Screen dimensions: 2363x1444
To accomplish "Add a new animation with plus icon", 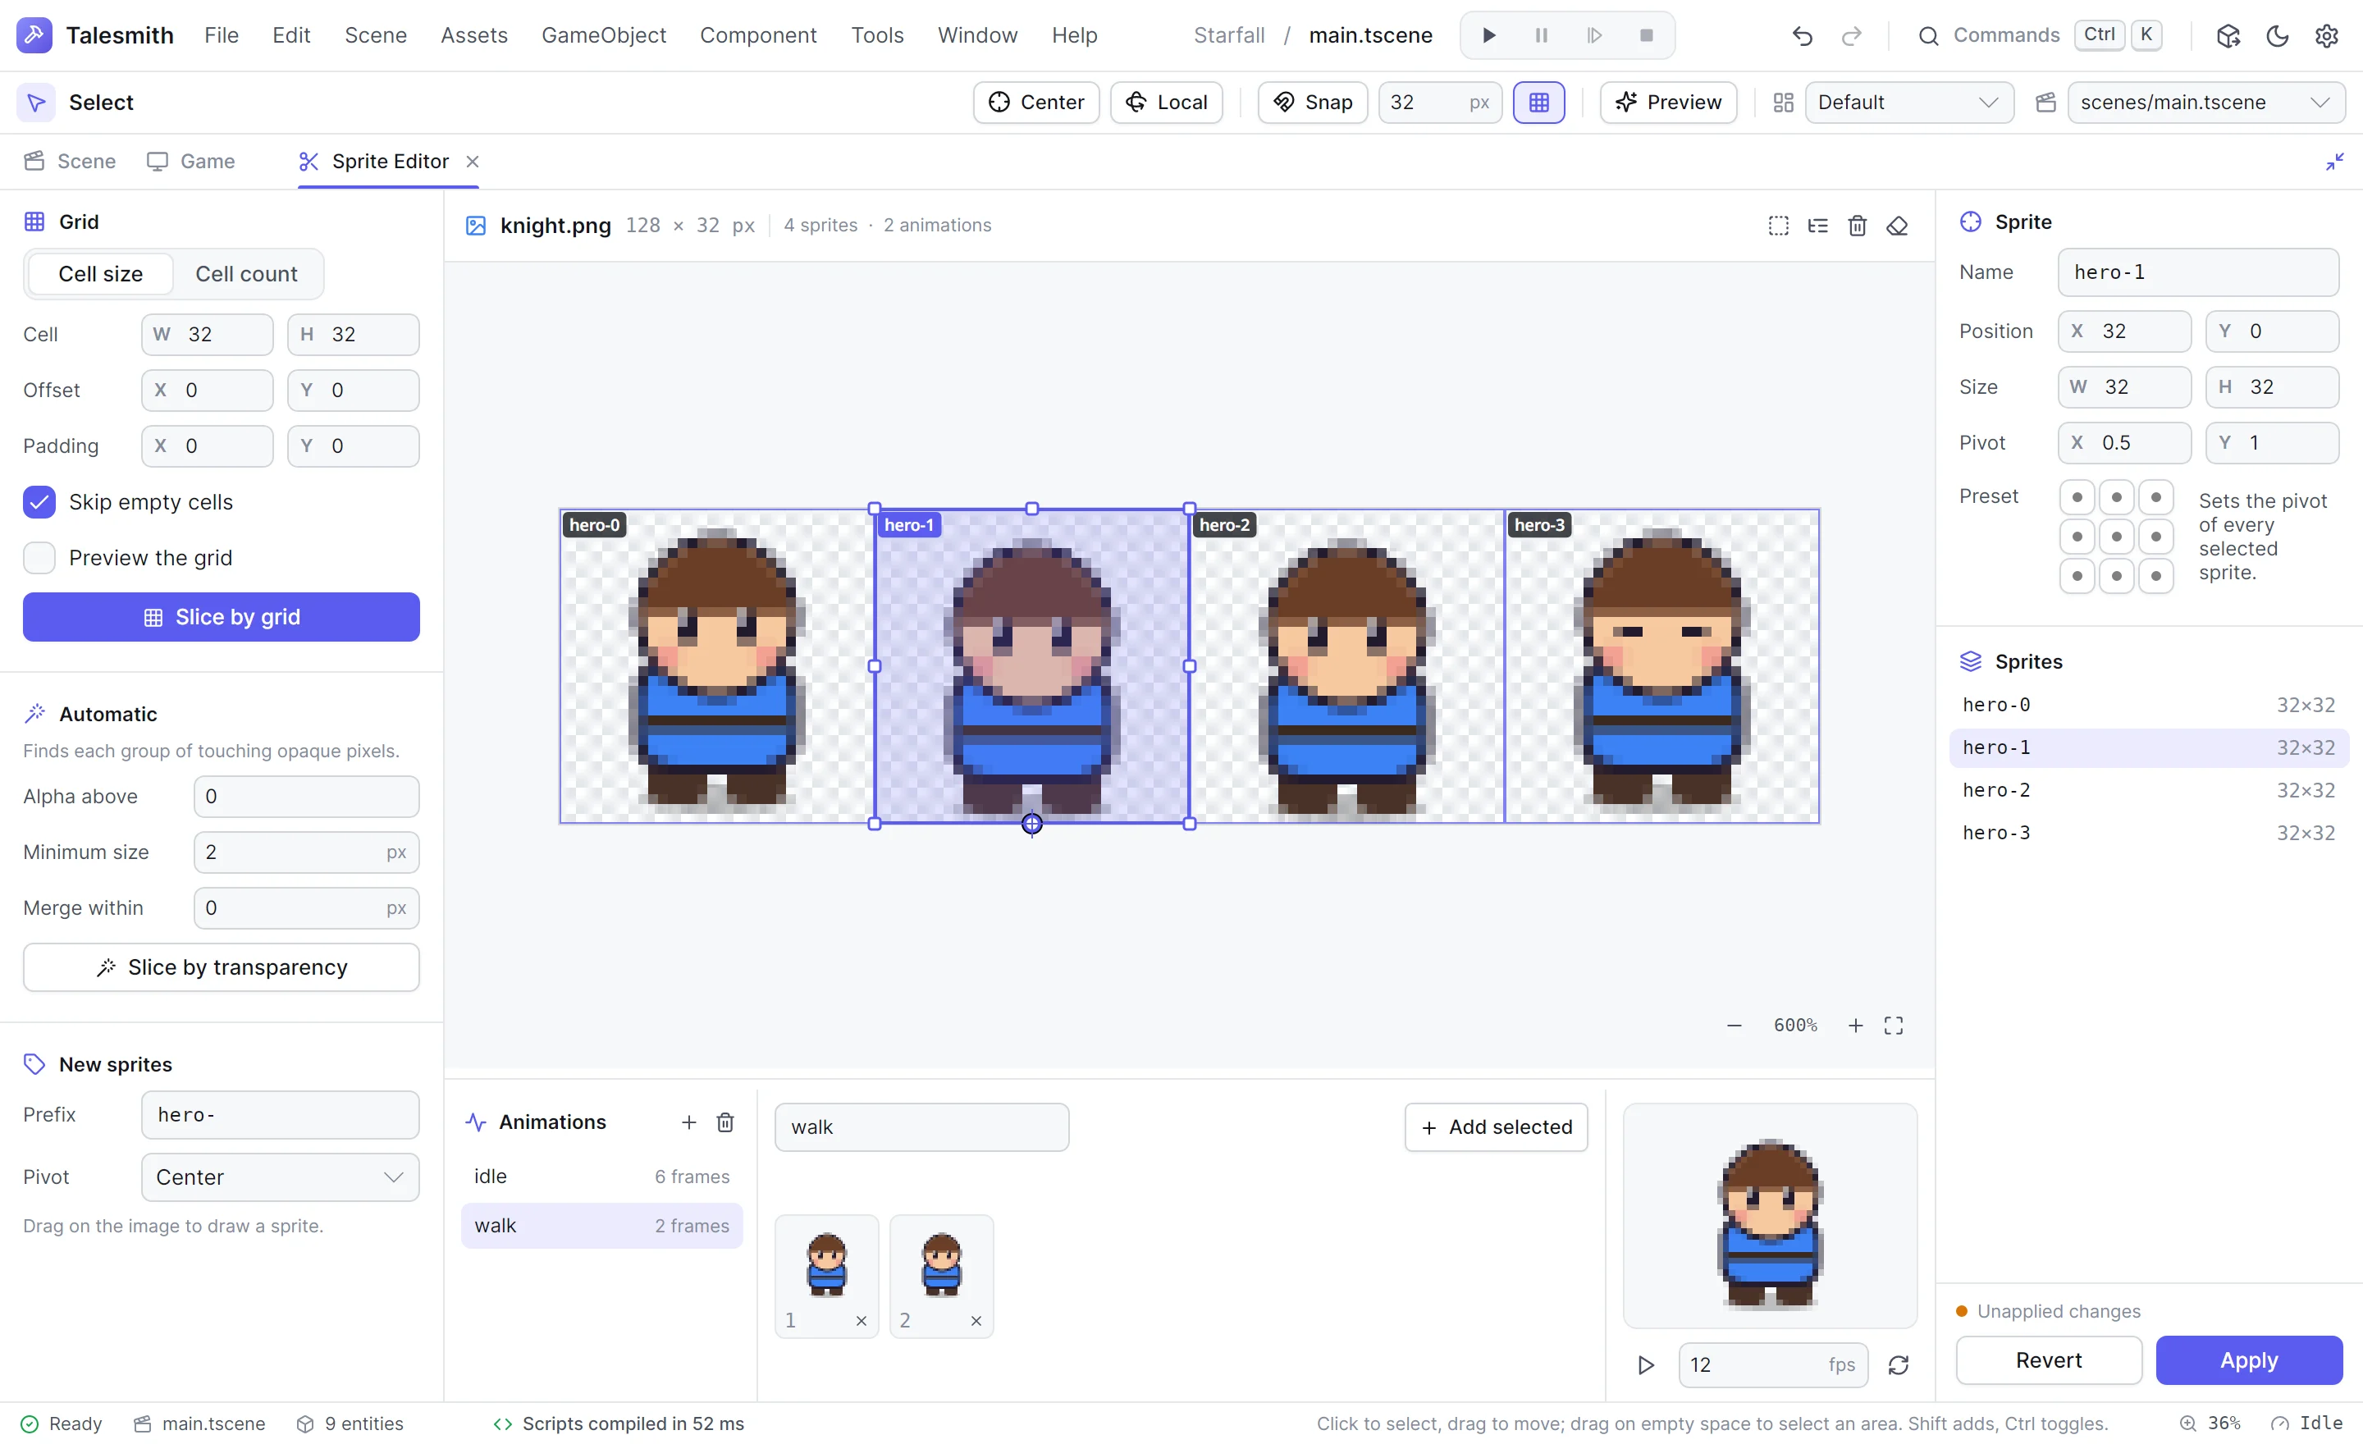I will pyautogui.click(x=688, y=1122).
